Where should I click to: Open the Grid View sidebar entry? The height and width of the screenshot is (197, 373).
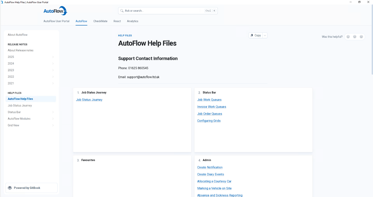(x=13, y=125)
